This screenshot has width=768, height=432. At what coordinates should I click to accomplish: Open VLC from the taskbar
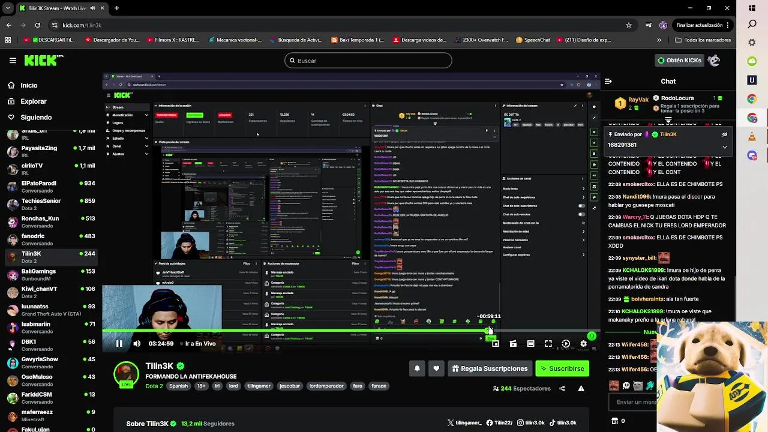click(752, 136)
